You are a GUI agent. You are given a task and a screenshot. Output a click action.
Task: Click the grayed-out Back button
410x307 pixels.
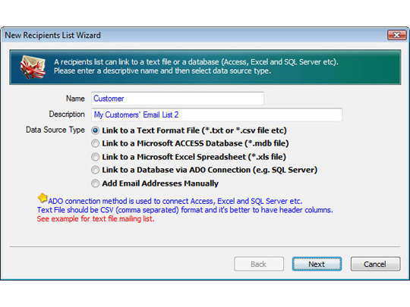click(x=259, y=264)
